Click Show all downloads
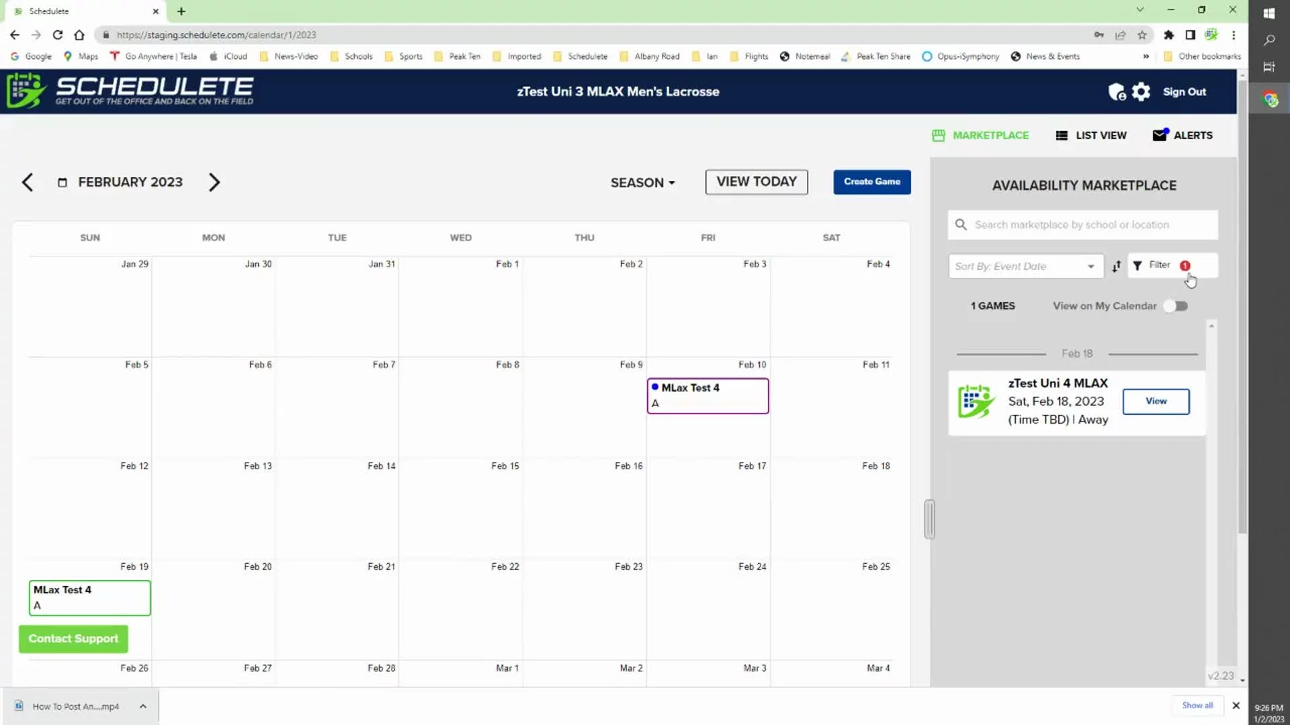The width and height of the screenshot is (1290, 725). click(1197, 706)
